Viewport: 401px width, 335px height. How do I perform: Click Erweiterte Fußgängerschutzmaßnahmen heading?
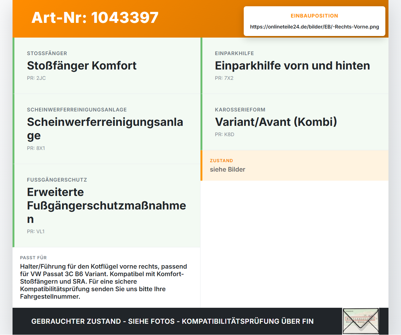click(107, 206)
